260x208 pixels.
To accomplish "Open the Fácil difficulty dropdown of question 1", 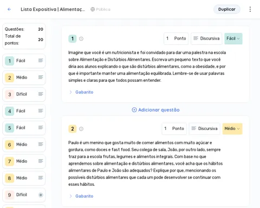I will (x=233, y=38).
